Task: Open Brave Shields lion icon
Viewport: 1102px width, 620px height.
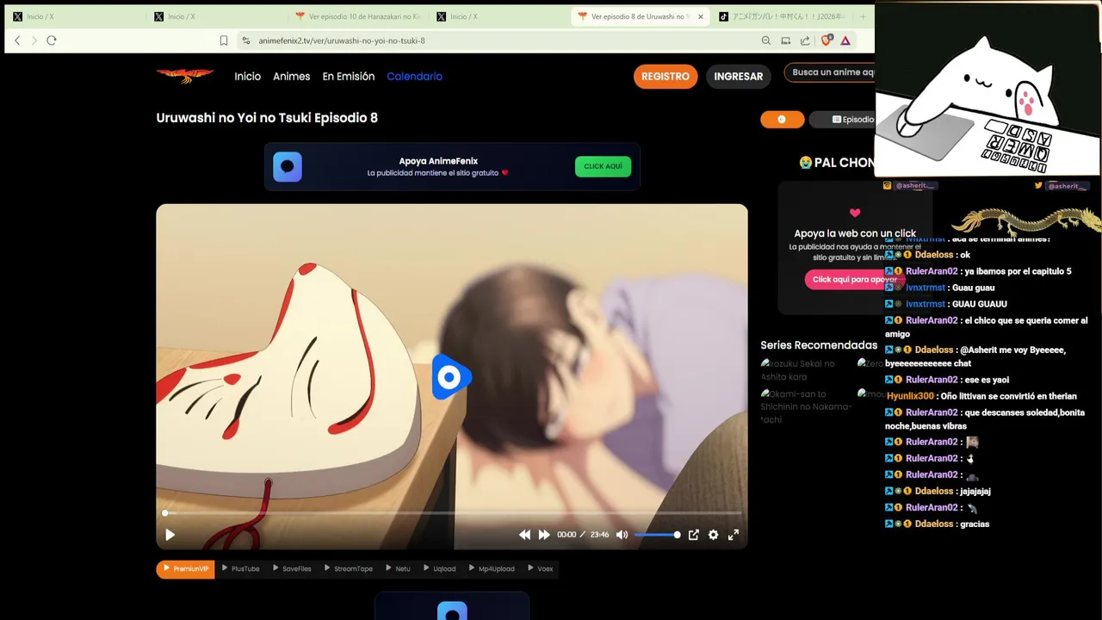Action: (826, 40)
